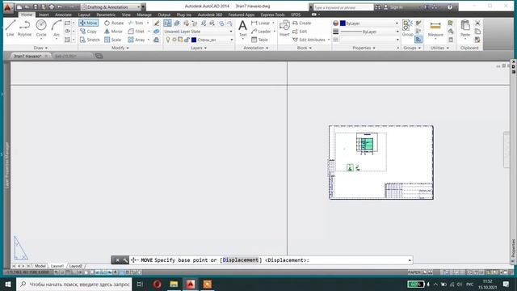Choose the Copy modify tool
Viewport: 517px width, 291px height.
(88, 32)
